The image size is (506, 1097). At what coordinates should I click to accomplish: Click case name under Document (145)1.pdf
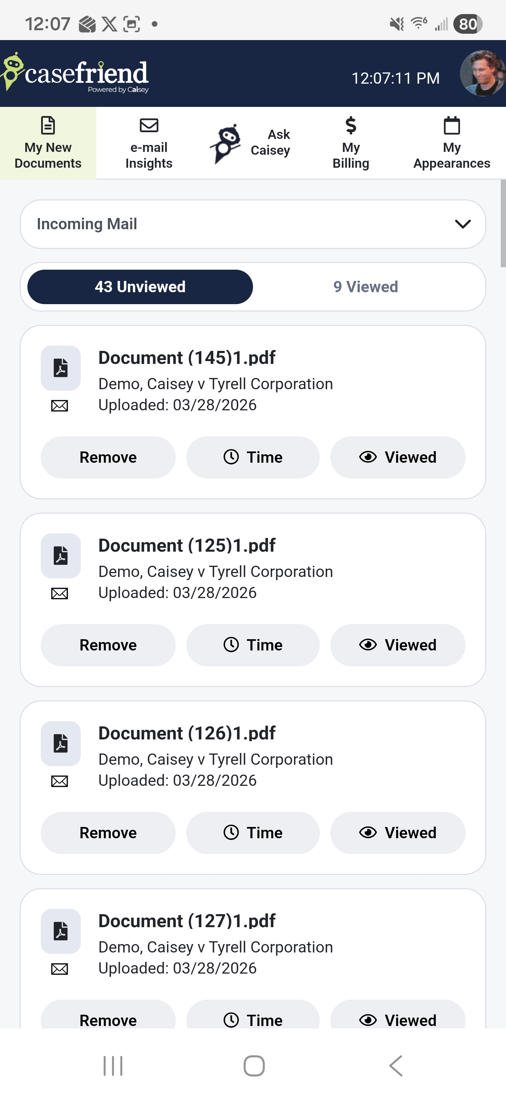(215, 384)
